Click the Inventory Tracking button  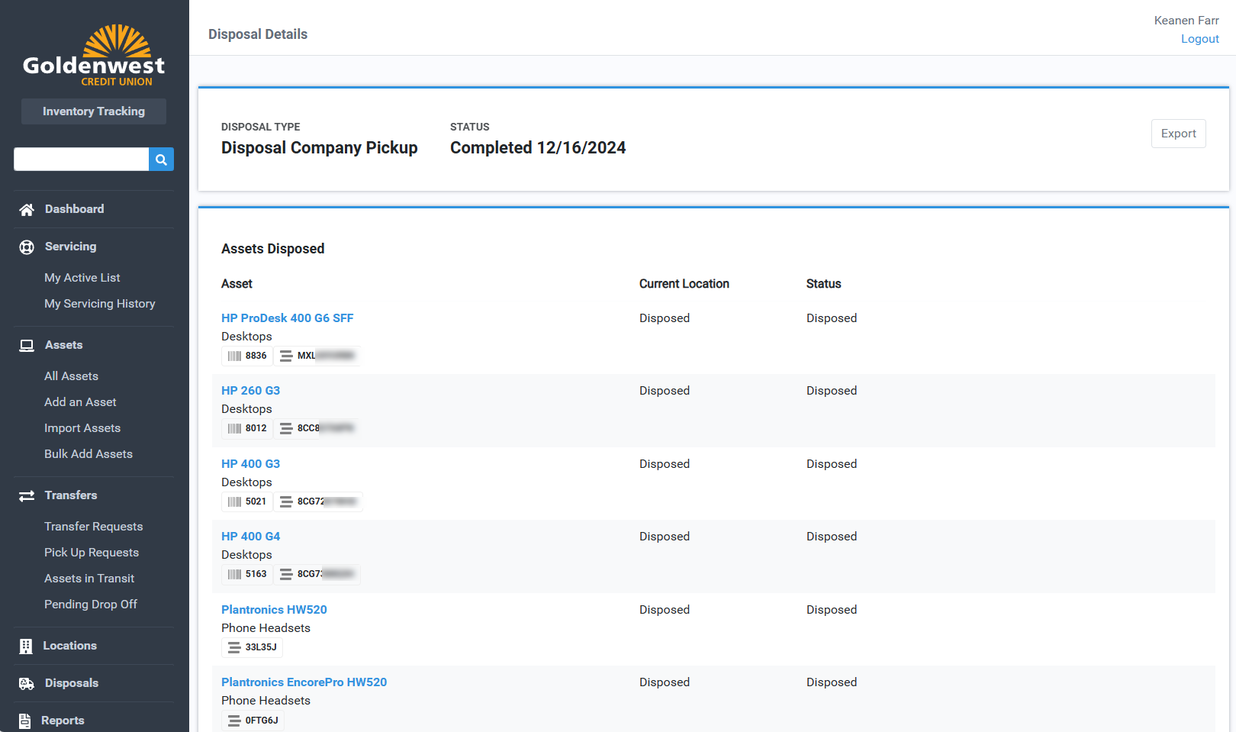(94, 111)
